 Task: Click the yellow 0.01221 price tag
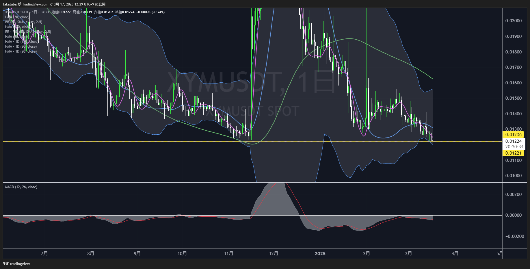coord(513,153)
